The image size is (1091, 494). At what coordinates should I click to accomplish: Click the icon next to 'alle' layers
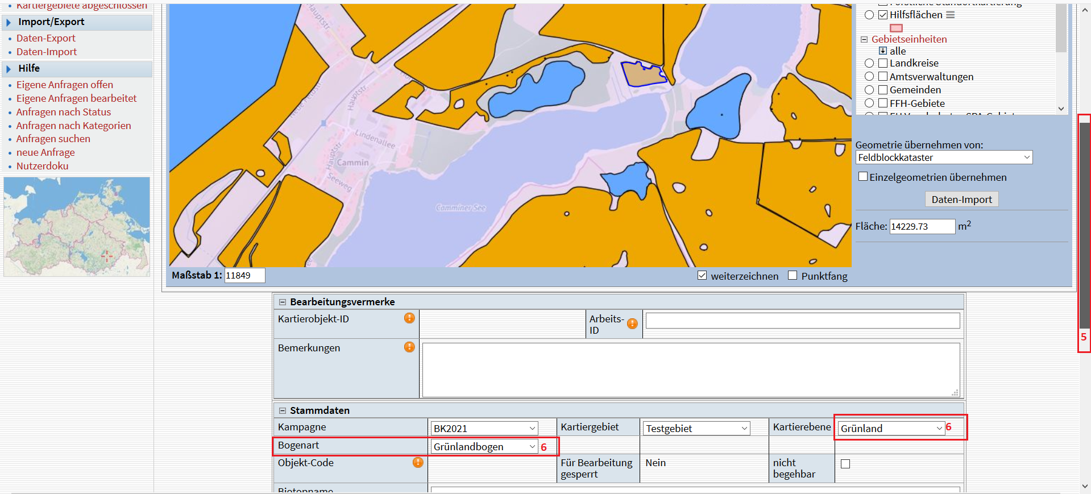883,51
